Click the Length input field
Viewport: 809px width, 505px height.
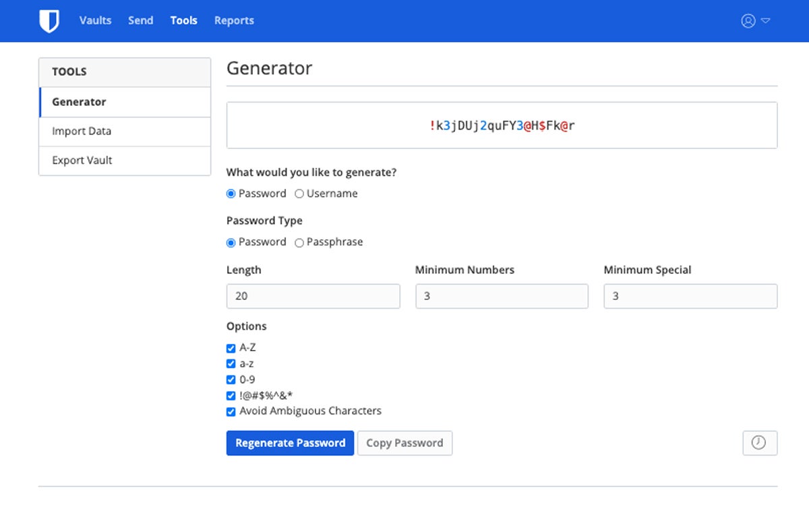click(x=313, y=296)
